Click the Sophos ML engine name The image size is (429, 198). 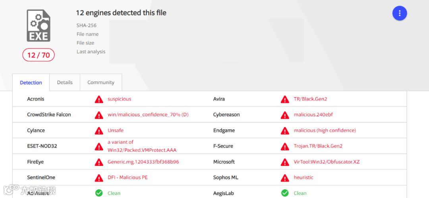click(x=226, y=177)
